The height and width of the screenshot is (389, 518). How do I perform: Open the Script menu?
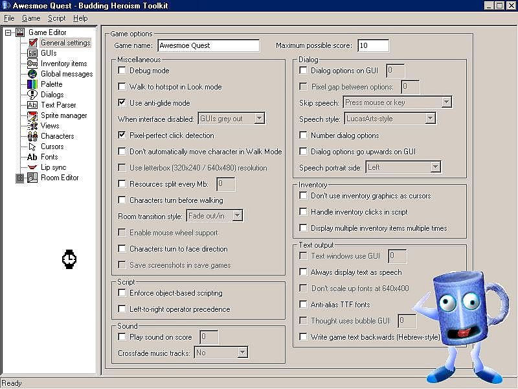coord(56,18)
